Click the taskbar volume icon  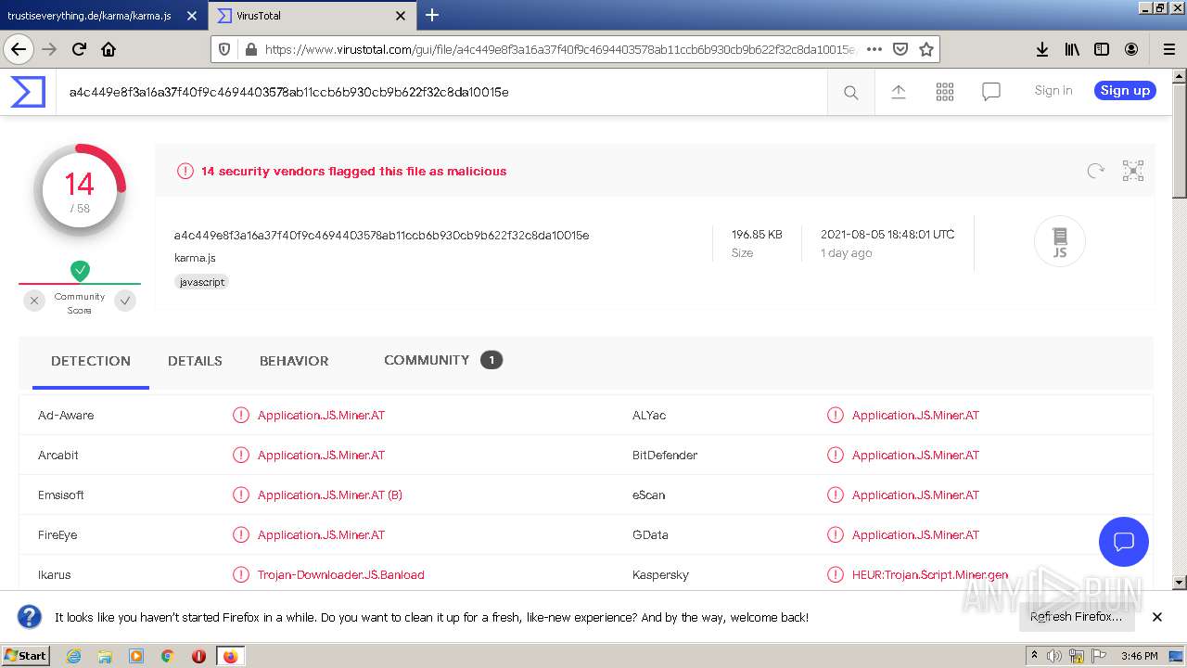click(1054, 656)
